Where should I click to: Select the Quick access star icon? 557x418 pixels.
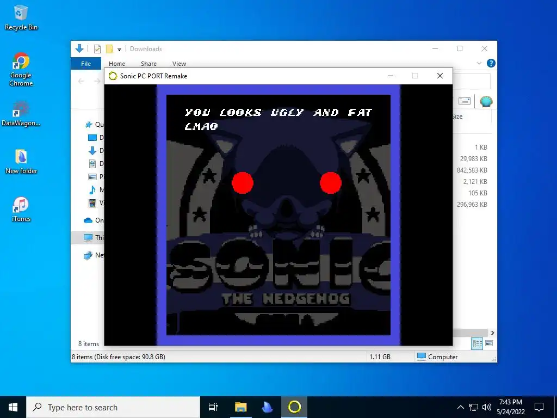pyautogui.click(x=89, y=125)
